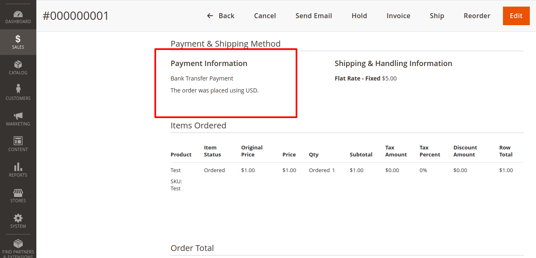Click the Reorder button

477,16
